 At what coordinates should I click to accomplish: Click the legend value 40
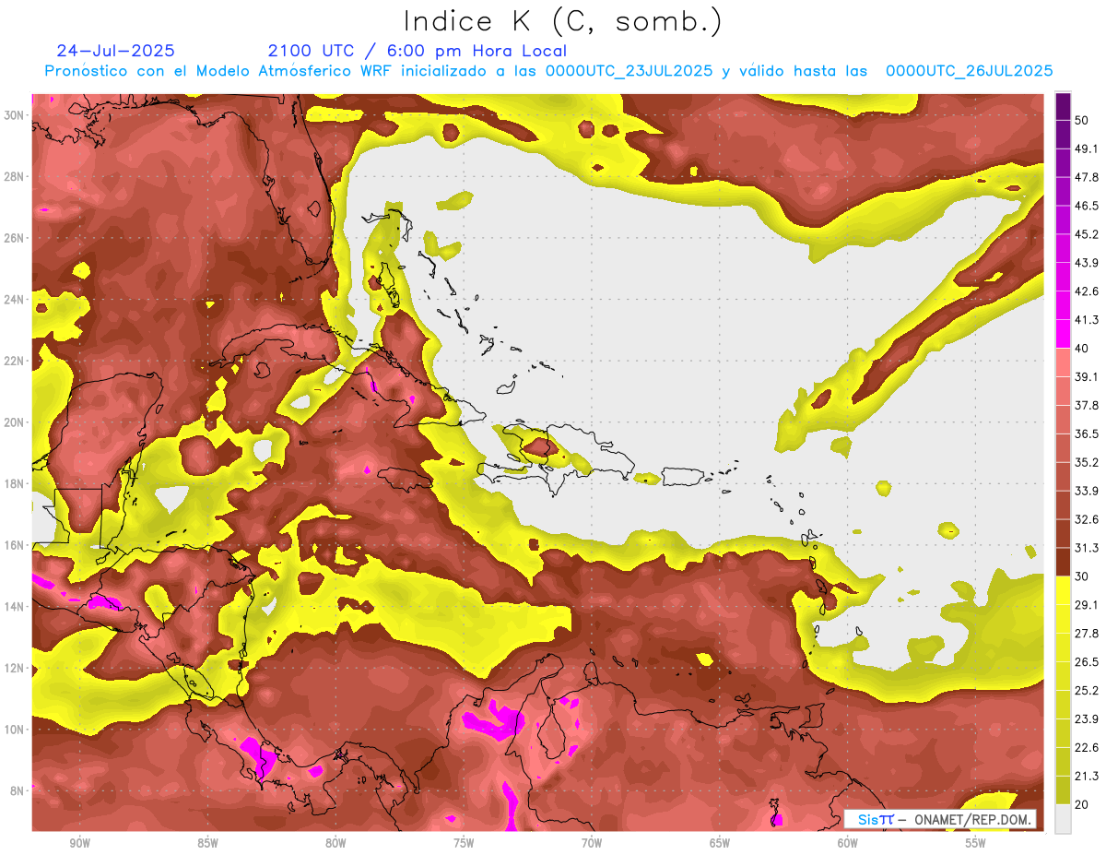1081,348
